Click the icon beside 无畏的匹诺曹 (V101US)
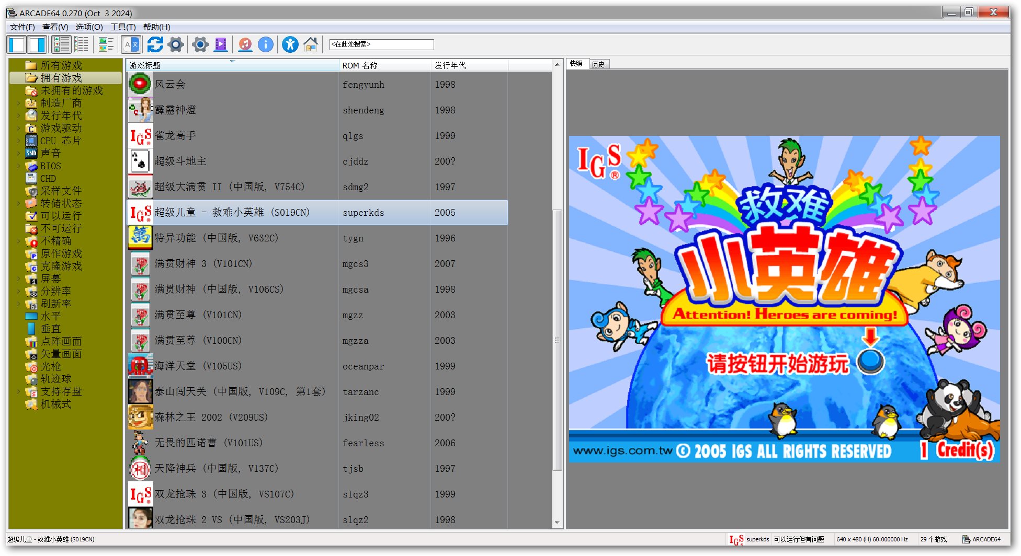 [x=140, y=443]
